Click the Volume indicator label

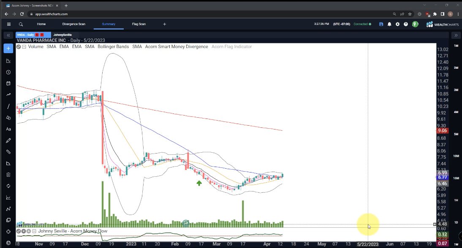pyautogui.click(x=35, y=47)
